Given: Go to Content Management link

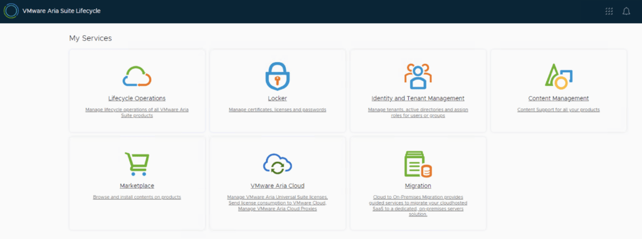Looking at the screenshot, I should tap(559, 98).
